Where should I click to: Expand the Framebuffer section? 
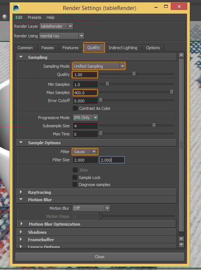tap(21, 239)
